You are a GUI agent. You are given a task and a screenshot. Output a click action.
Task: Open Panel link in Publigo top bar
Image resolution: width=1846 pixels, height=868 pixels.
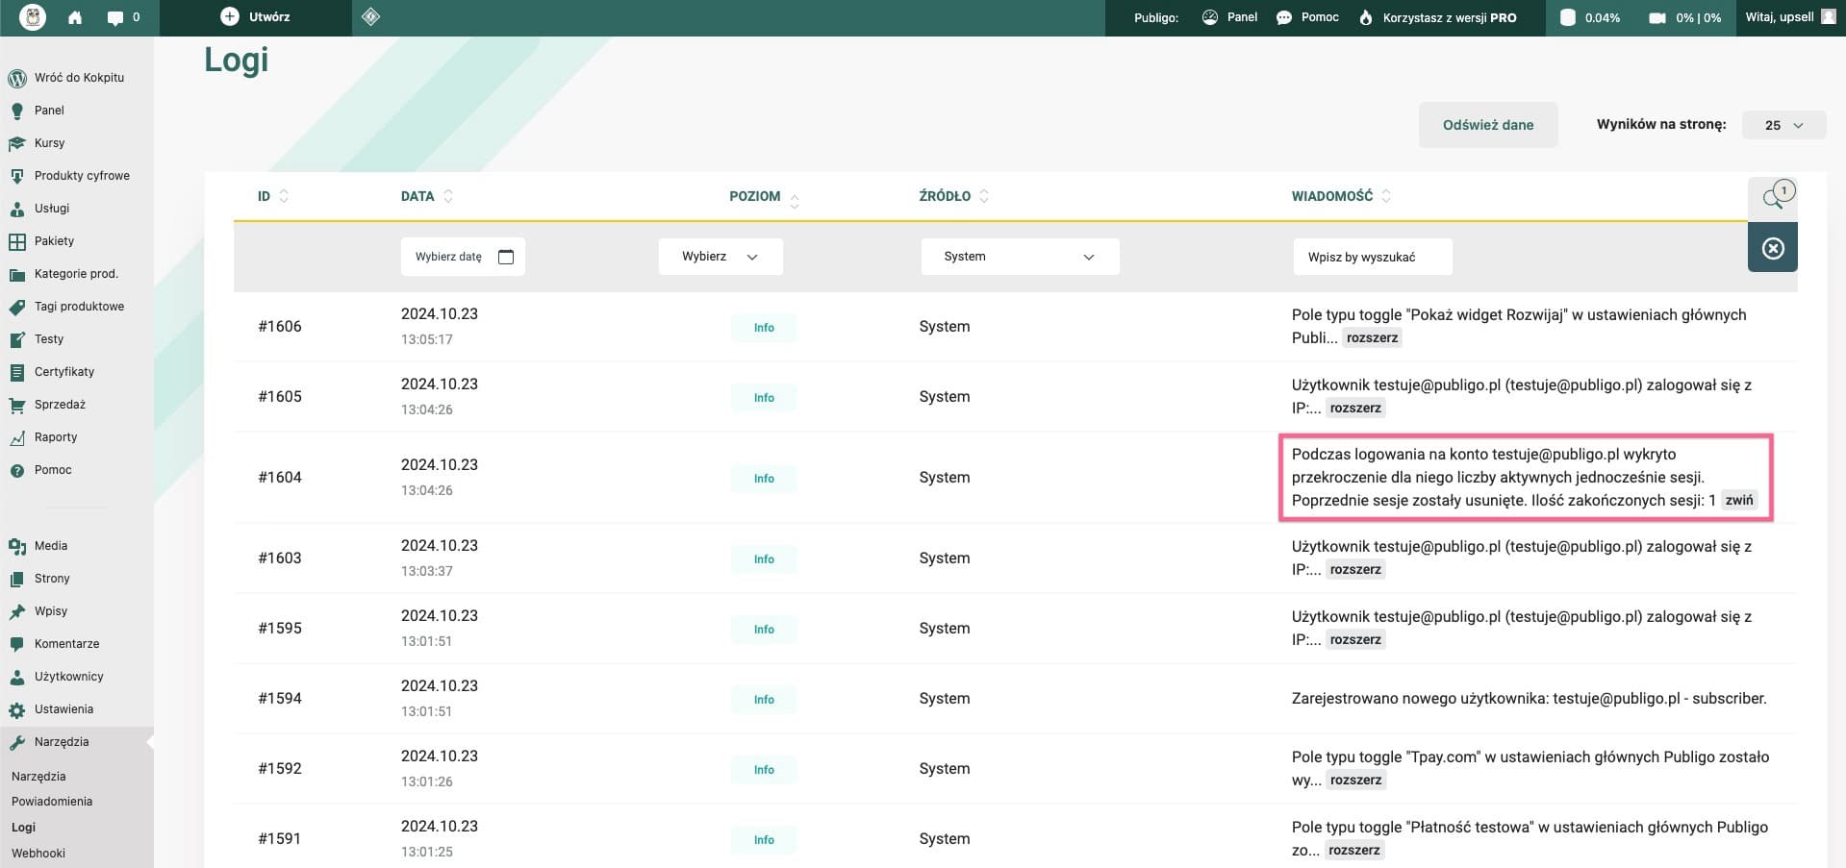pyautogui.click(x=1229, y=17)
